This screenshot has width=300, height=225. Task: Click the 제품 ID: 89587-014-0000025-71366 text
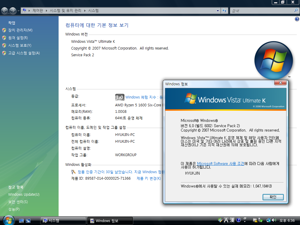point(101,178)
